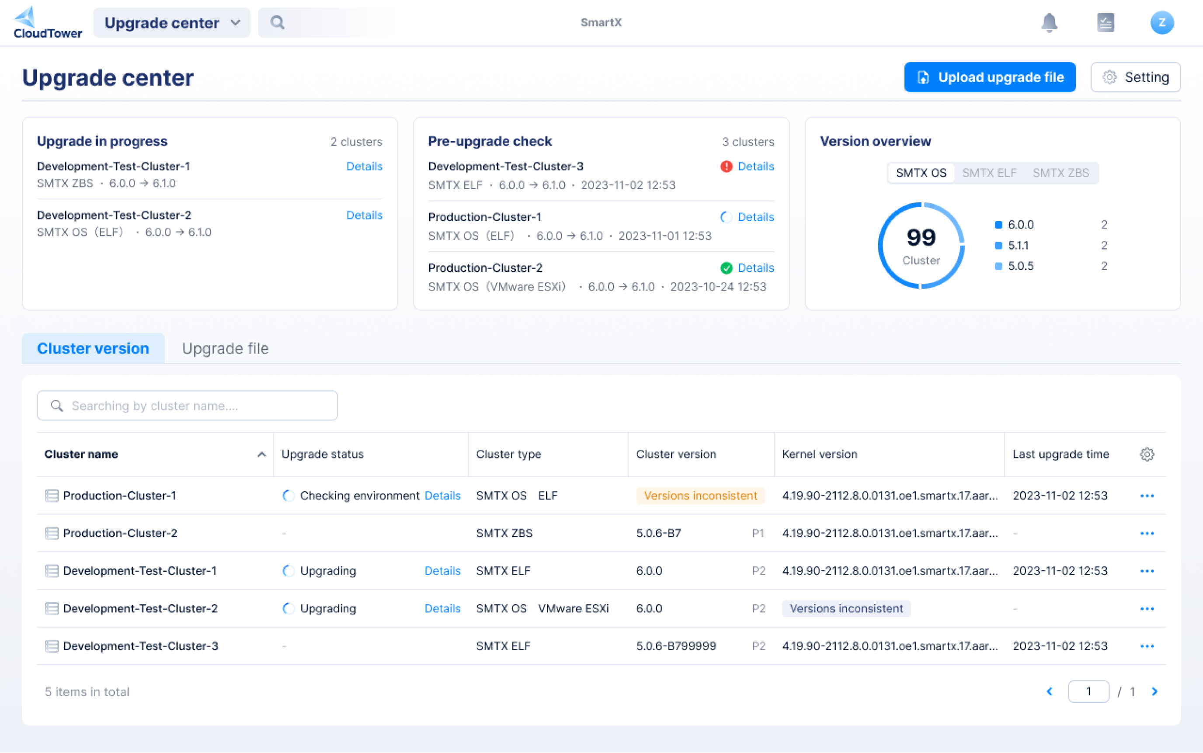
Task: Open the notifications bell icon
Action: [1049, 22]
